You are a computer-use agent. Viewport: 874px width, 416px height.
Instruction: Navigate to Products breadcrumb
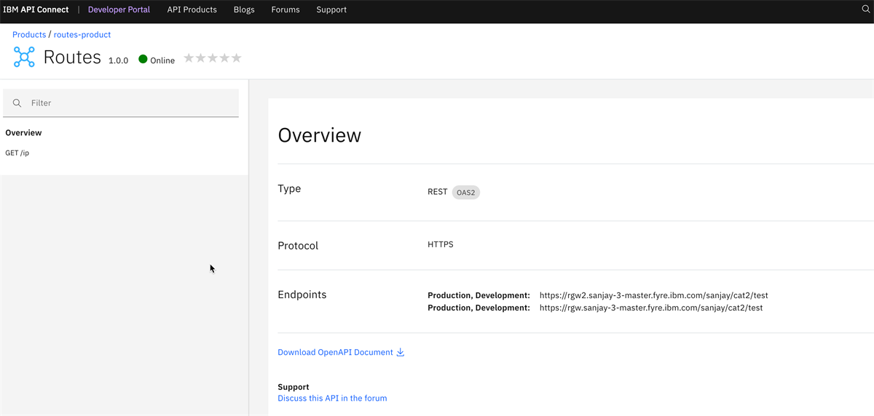29,34
